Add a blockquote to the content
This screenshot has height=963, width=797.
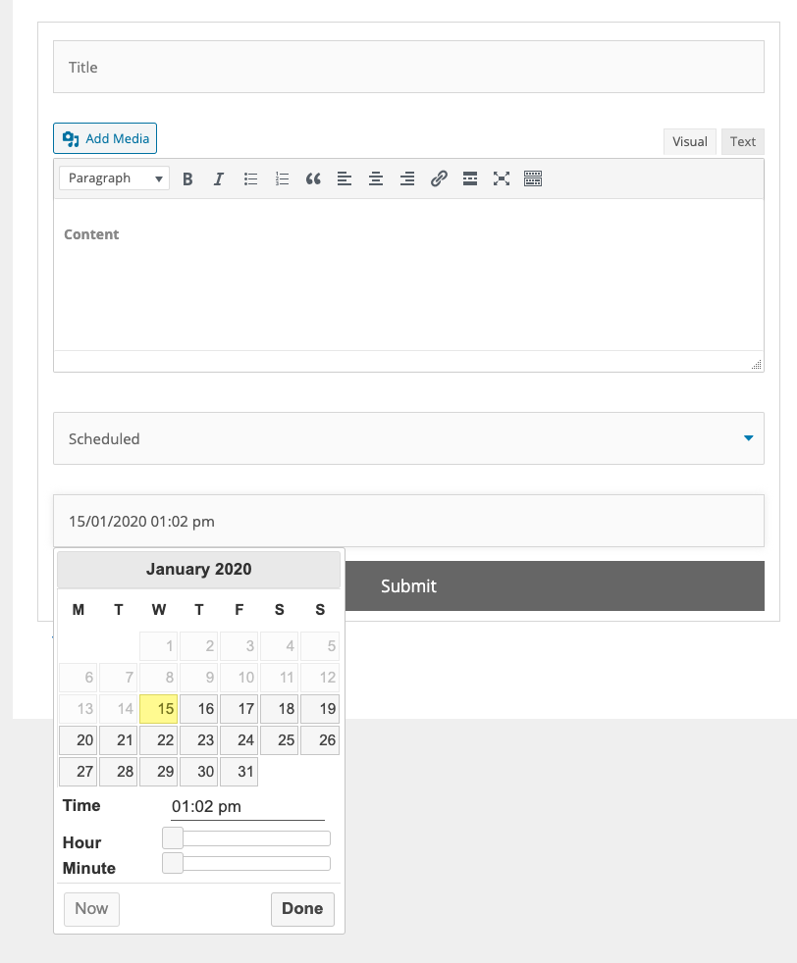(313, 178)
